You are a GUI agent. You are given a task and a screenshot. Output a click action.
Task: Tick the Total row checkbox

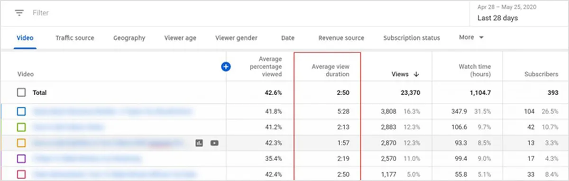21,93
